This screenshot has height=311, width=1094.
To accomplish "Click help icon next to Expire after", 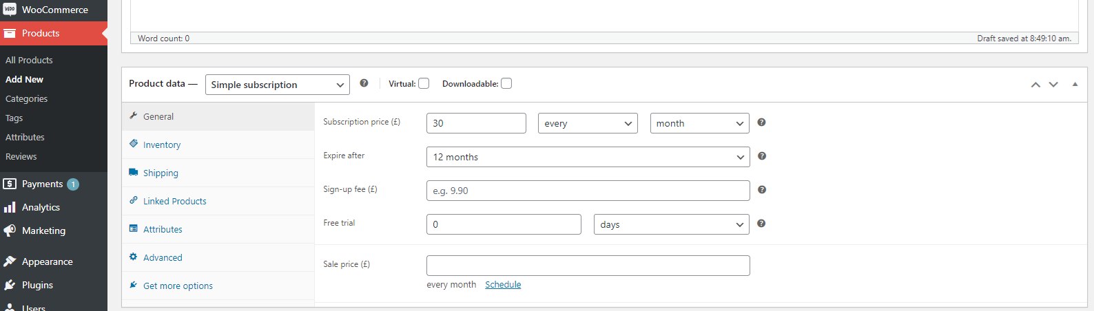I will [761, 156].
